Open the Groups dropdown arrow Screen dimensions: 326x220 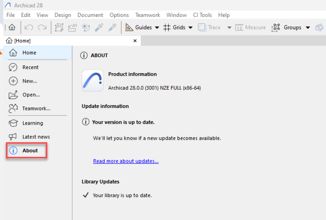[x=307, y=27]
